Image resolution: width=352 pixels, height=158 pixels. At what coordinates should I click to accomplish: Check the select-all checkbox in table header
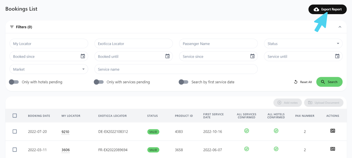(15, 116)
